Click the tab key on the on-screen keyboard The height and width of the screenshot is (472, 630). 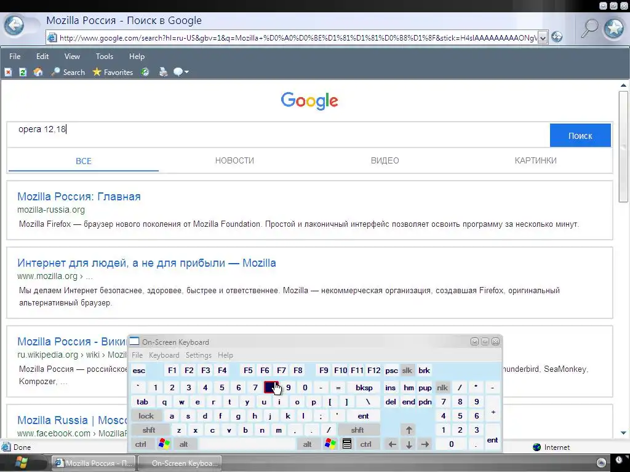[142, 402]
